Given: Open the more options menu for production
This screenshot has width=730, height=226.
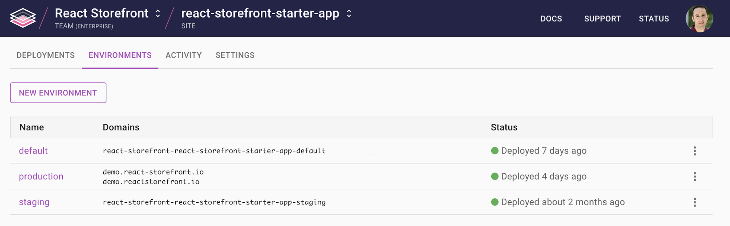Looking at the screenshot, I should tap(695, 177).
